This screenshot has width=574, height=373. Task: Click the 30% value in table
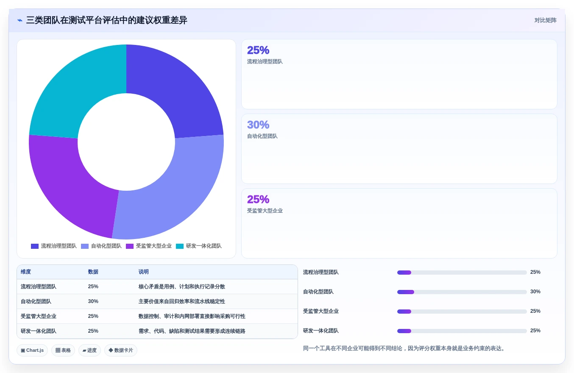(93, 301)
